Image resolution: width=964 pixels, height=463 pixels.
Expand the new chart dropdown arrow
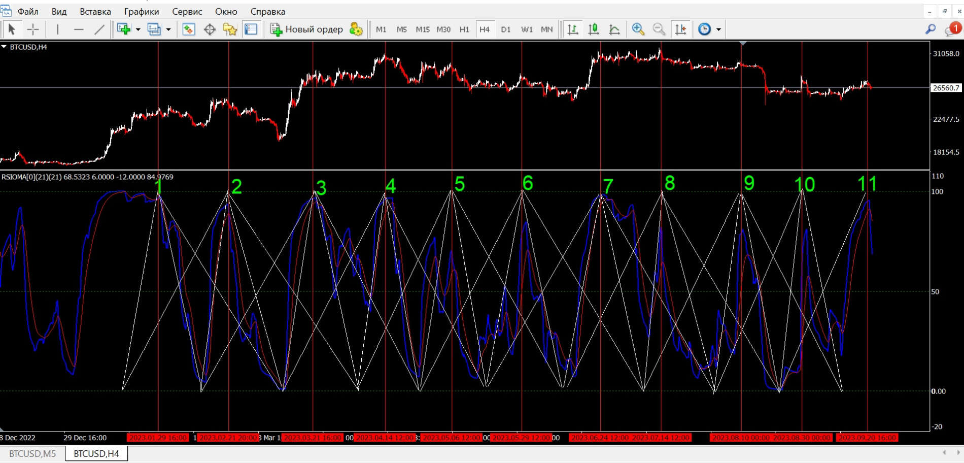pyautogui.click(x=138, y=29)
